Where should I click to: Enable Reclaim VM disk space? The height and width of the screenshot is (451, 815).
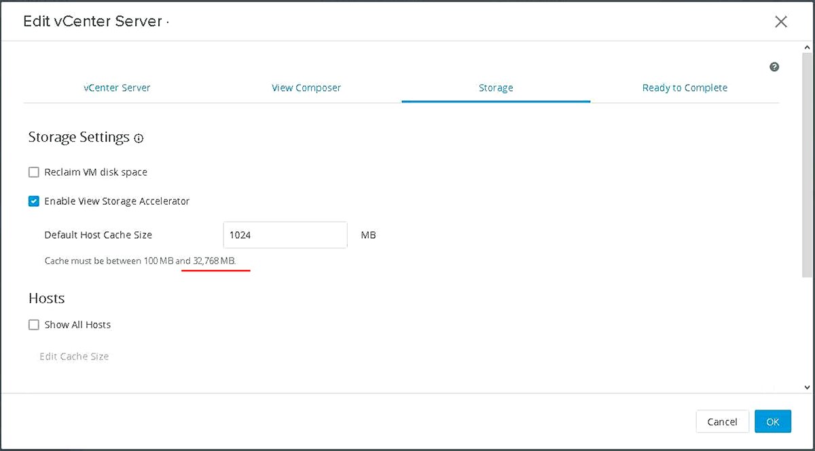pos(34,172)
